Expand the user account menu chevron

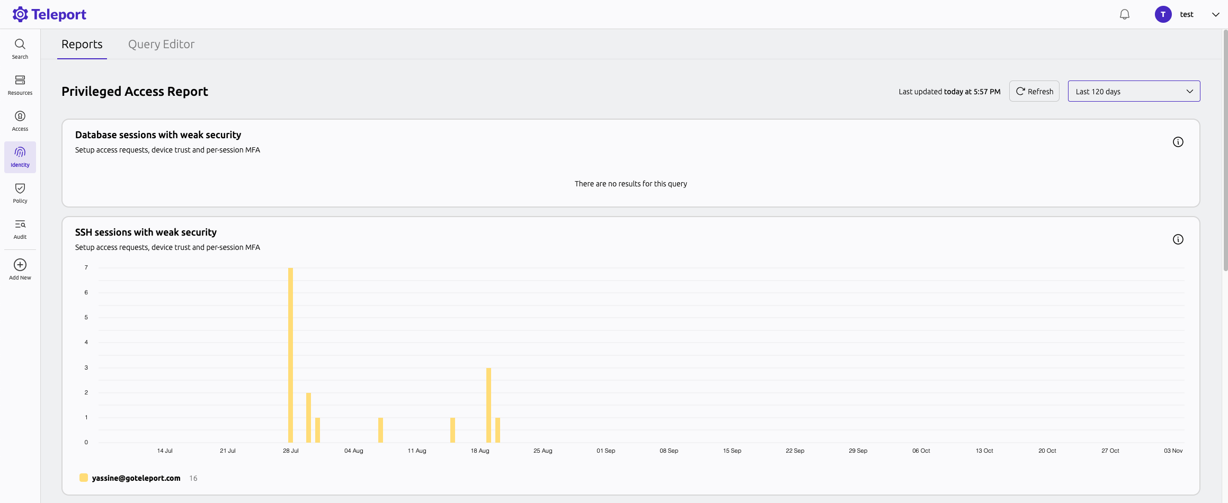pos(1215,14)
